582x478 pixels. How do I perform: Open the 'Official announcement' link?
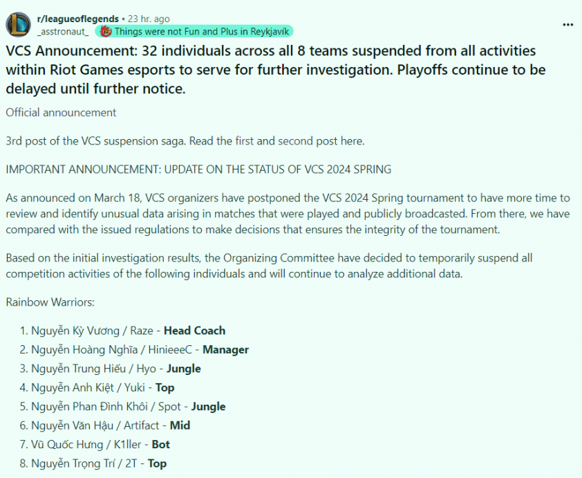[x=61, y=113]
